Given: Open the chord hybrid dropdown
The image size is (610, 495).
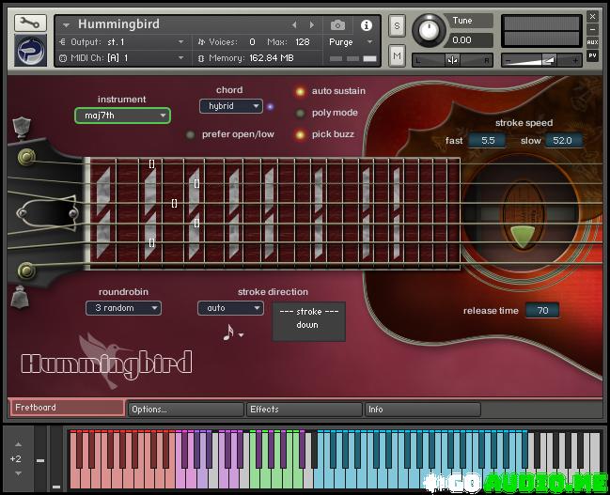Looking at the screenshot, I should click(x=230, y=106).
